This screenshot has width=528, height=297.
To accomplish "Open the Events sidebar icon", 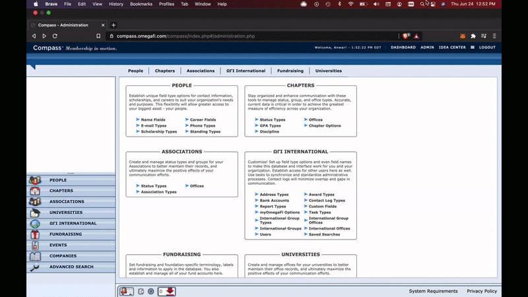I will tap(35, 246).
